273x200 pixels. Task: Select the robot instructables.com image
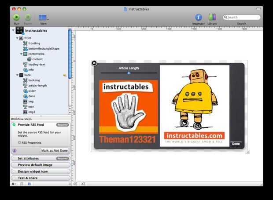195,106
